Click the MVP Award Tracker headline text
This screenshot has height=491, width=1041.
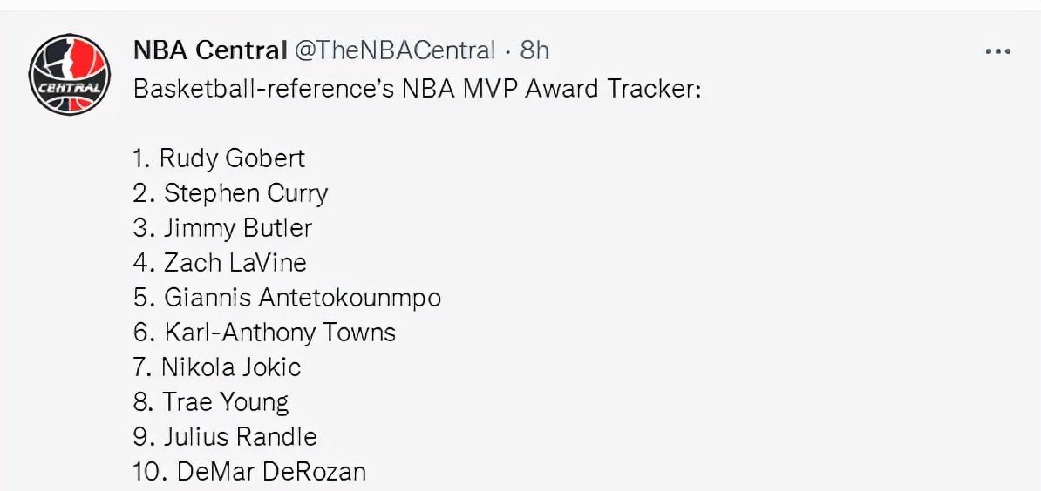417,88
